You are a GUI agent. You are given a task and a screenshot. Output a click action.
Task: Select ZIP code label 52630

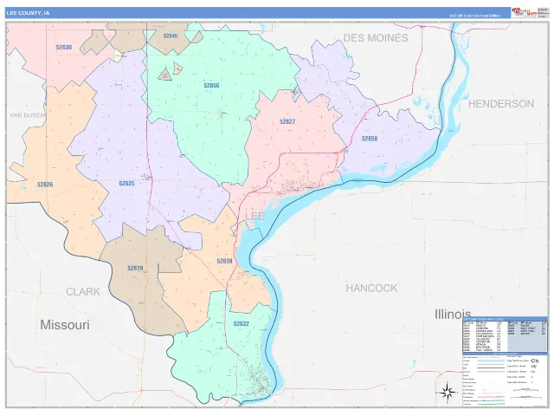click(x=64, y=47)
